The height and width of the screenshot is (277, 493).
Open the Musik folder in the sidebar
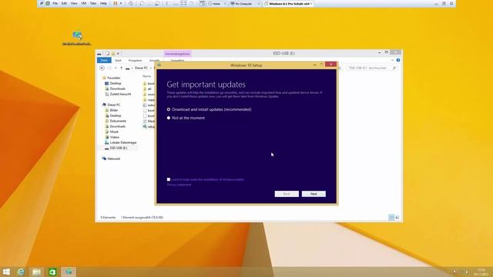114,132
